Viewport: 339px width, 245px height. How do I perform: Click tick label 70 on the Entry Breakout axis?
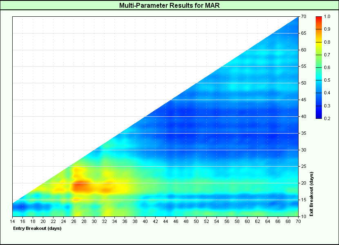tap(298, 221)
